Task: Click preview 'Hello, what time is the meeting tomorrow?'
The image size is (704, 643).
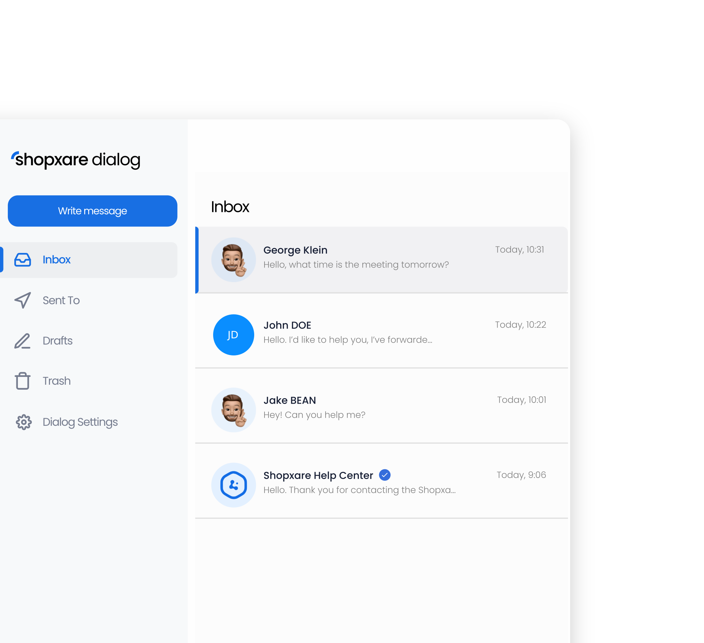Action: tap(356, 265)
